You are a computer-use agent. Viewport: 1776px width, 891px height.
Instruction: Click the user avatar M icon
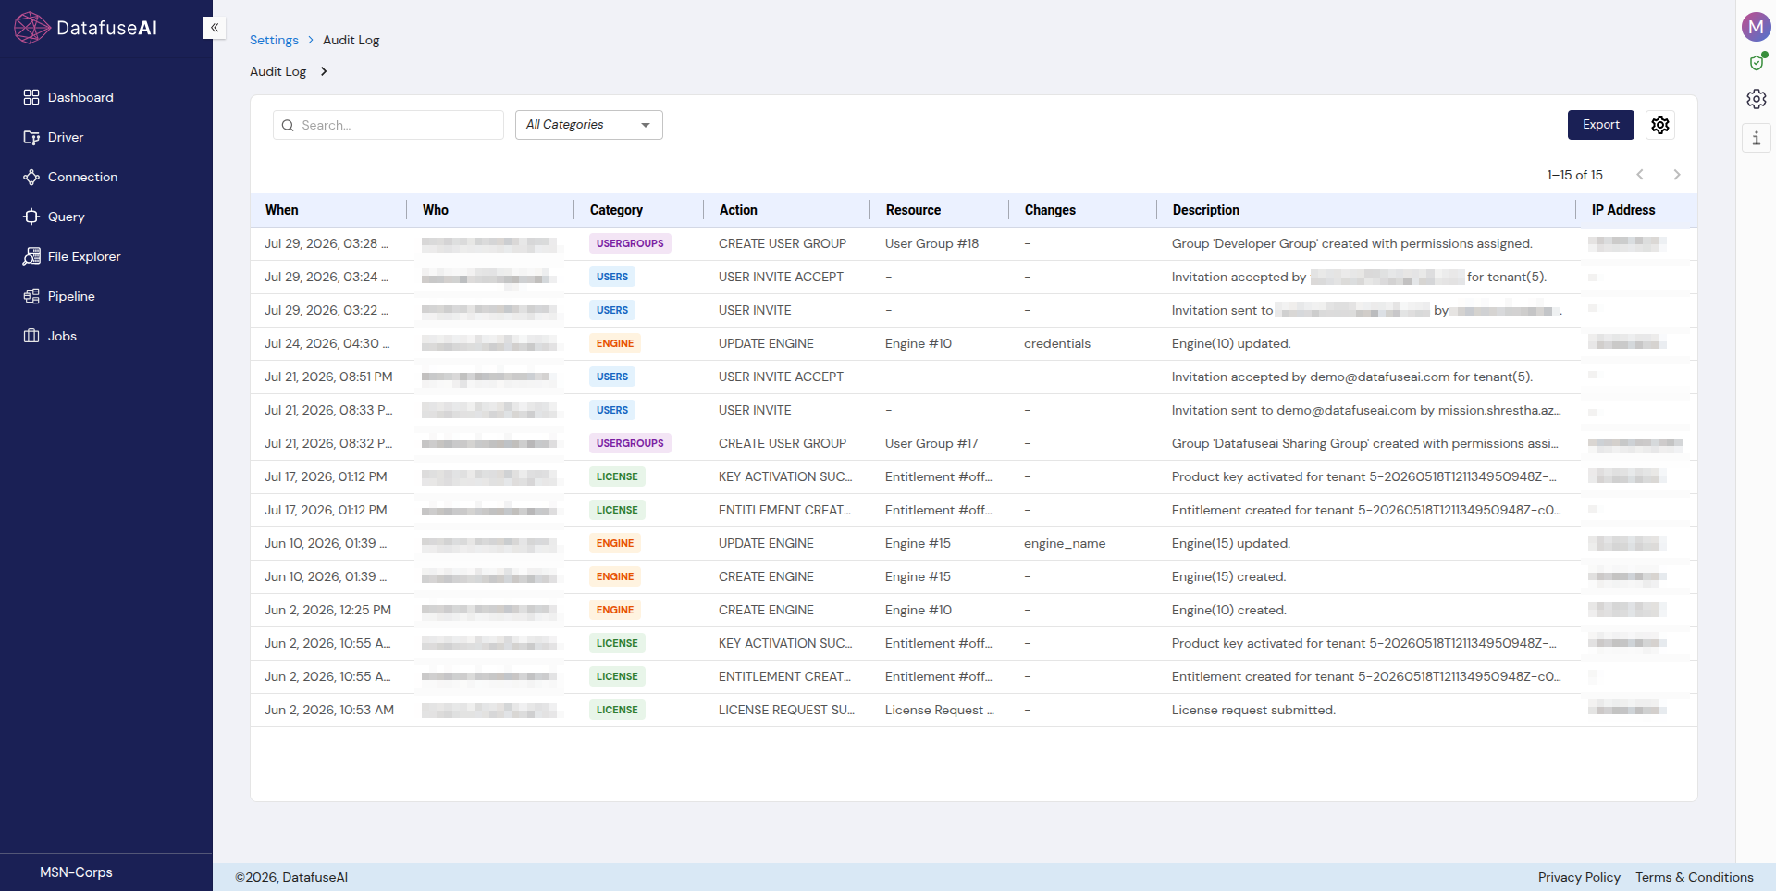coord(1756,27)
